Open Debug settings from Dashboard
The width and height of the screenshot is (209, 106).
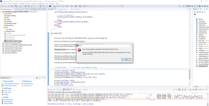point(9,103)
